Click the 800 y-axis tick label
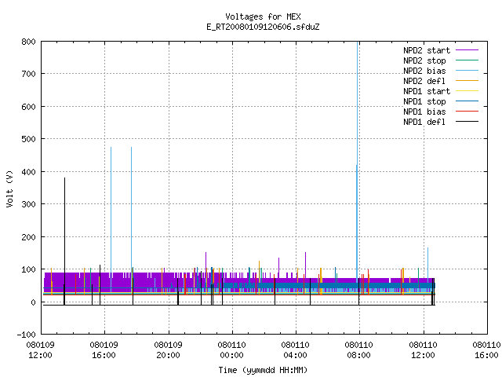 28,42
